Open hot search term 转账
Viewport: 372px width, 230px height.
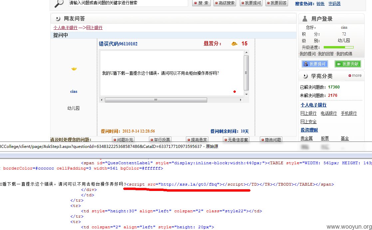tap(320, 4)
